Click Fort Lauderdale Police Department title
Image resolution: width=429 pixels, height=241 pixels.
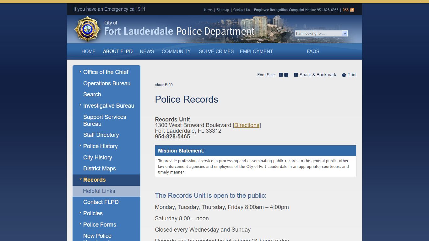tap(179, 31)
